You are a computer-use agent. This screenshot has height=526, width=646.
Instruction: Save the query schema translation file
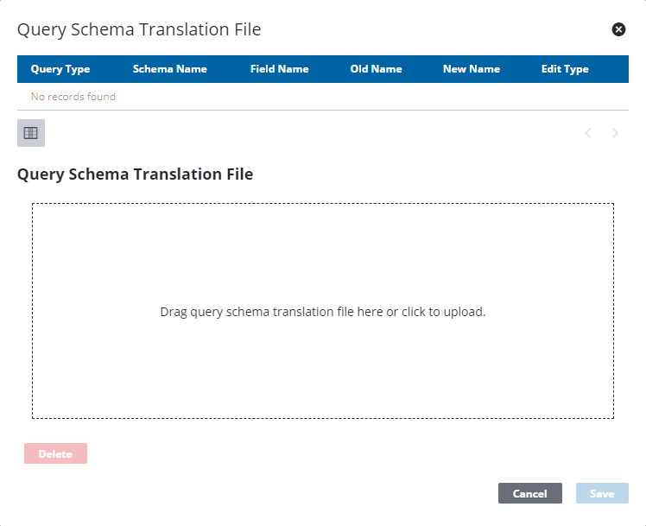pos(602,493)
